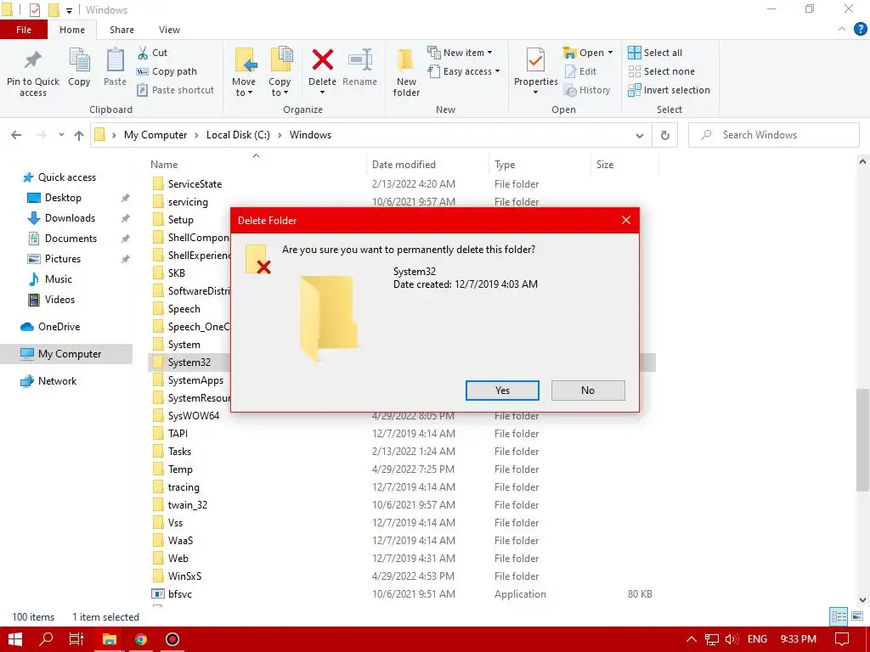
Task: Click the Copy ribbon icon
Action: 79,60
